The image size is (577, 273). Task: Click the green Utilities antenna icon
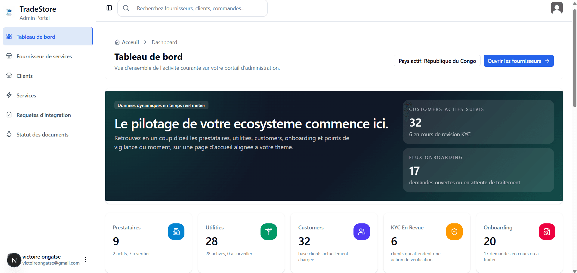(269, 232)
